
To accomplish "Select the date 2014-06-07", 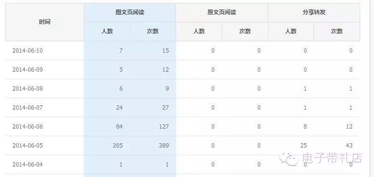I will pos(28,108).
